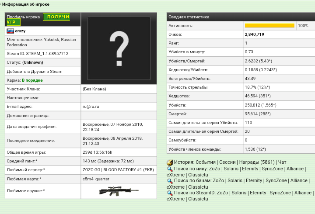Click the points value 2,840,719
Screen dimensions: 315x214
[x=254, y=35]
